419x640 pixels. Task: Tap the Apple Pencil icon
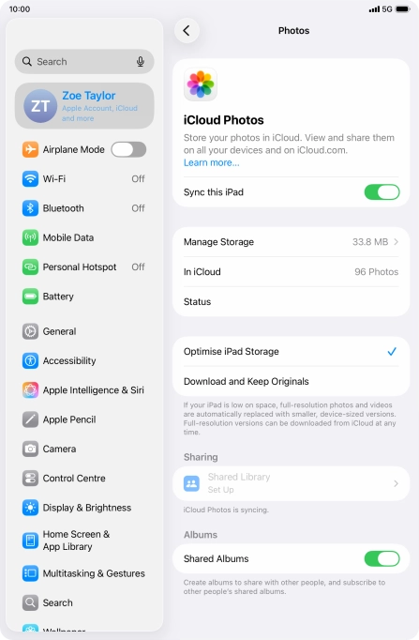30,419
